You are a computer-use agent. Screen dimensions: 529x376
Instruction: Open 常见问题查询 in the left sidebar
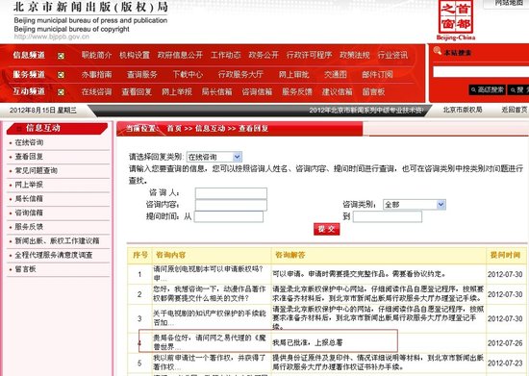(37, 170)
